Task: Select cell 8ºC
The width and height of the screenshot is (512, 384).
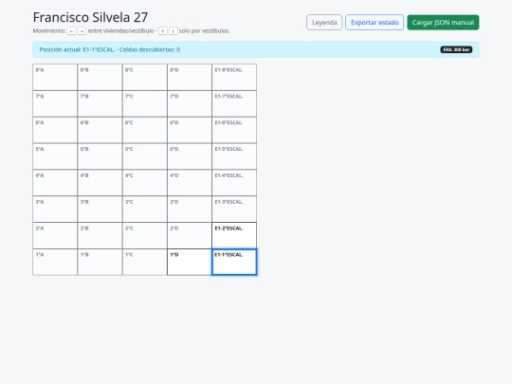Action: point(145,77)
